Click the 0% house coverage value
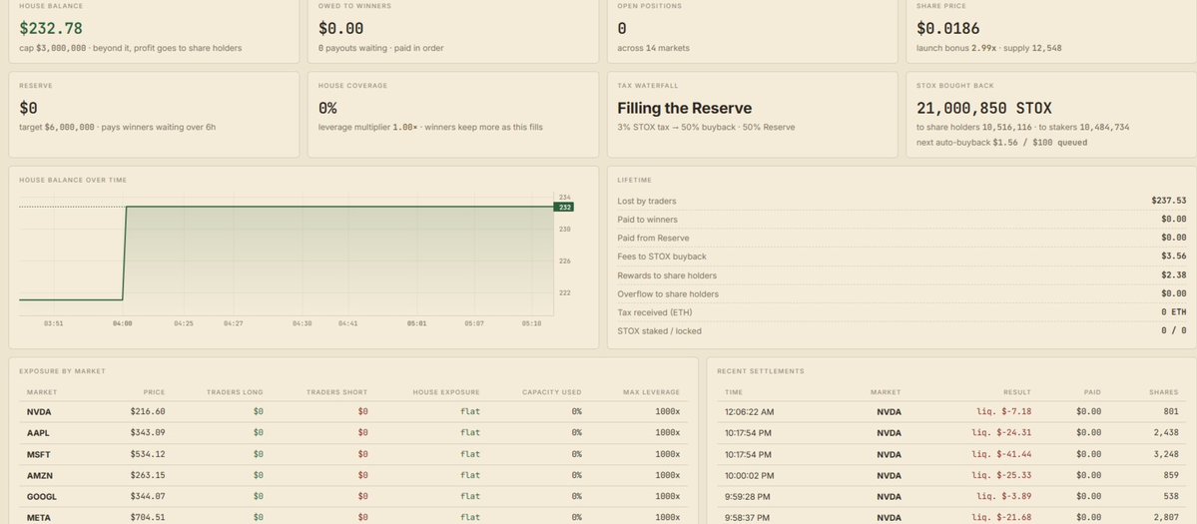Image resolution: width=1197 pixels, height=524 pixels. coord(327,109)
